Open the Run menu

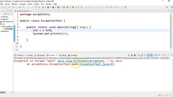click(42, 4)
